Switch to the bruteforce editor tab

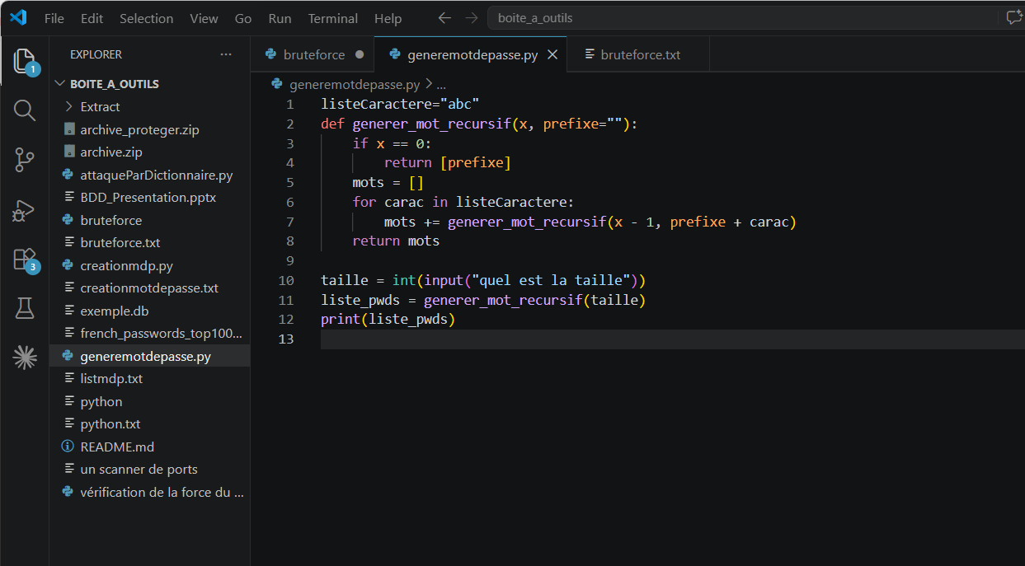tap(313, 54)
